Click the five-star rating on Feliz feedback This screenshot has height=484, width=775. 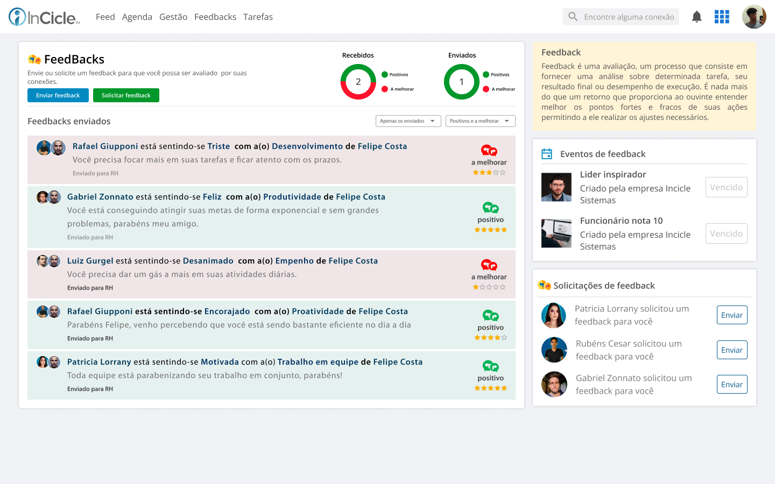click(490, 230)
